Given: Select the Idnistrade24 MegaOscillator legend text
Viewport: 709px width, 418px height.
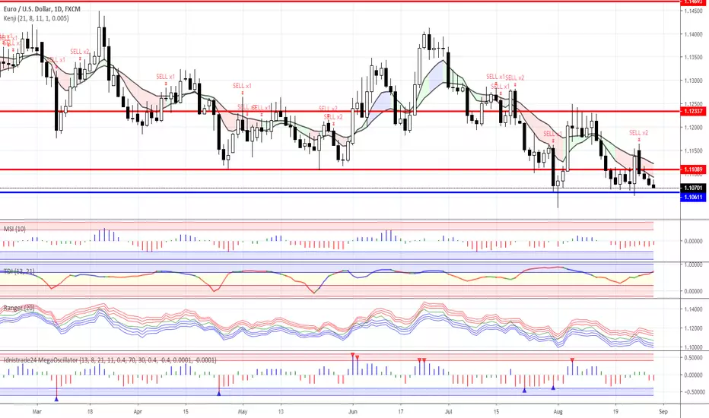Looking at the screenshot, I should [x=110, y=360].
